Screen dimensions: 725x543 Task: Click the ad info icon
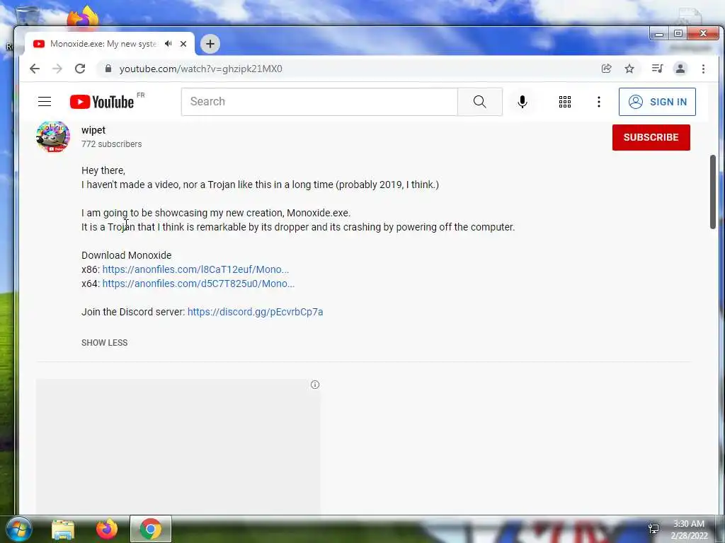coord(315,385)
